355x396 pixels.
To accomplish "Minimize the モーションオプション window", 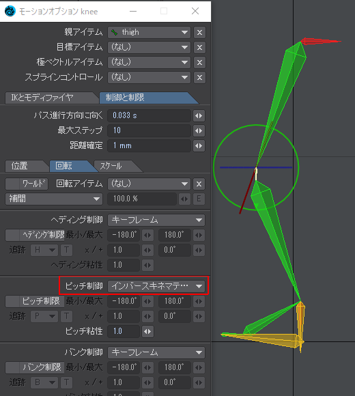I will (x=133, y=11).
